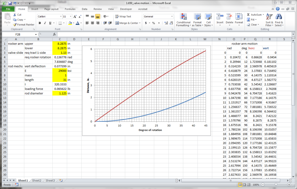
Task: Select cell C3 containing 1.13
Action: point(59,53)
